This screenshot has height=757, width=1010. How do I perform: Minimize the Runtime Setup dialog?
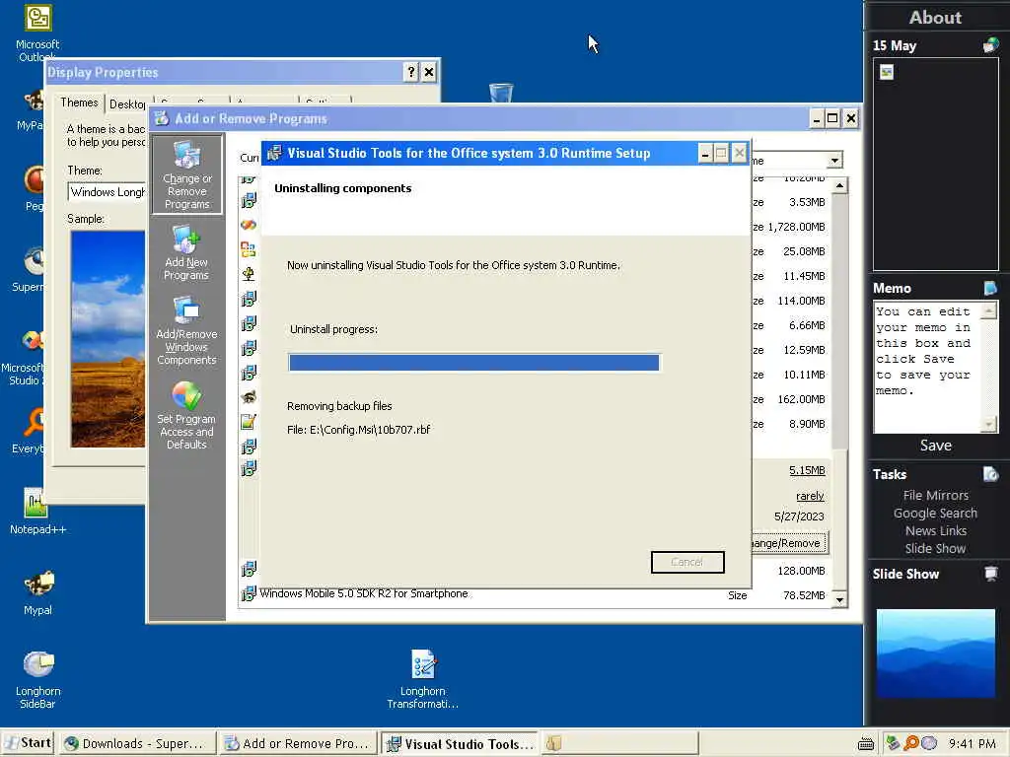tap(704, 153)
